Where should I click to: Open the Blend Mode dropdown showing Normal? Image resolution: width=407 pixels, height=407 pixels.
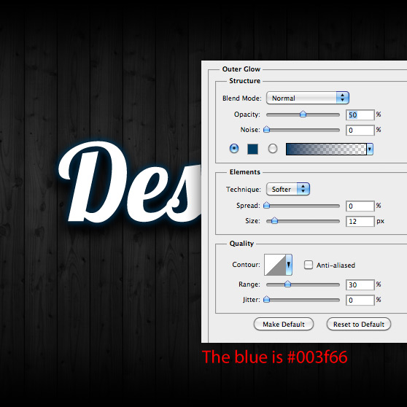tap(308, 98)
